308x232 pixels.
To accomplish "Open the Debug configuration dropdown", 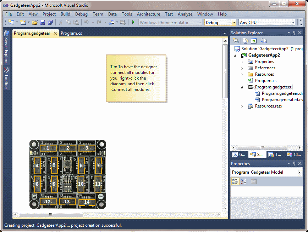I will (234, 23).
